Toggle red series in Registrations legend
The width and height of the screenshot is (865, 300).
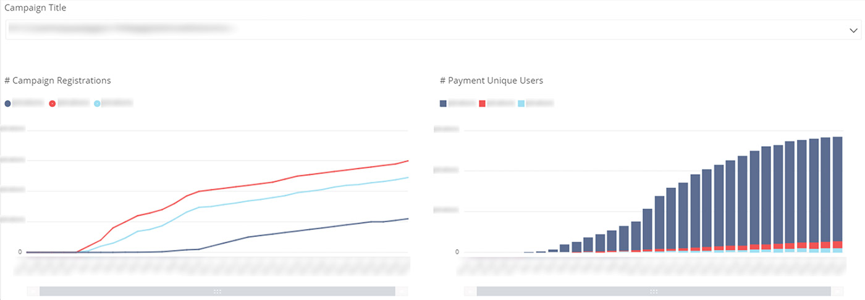(53, 104)
